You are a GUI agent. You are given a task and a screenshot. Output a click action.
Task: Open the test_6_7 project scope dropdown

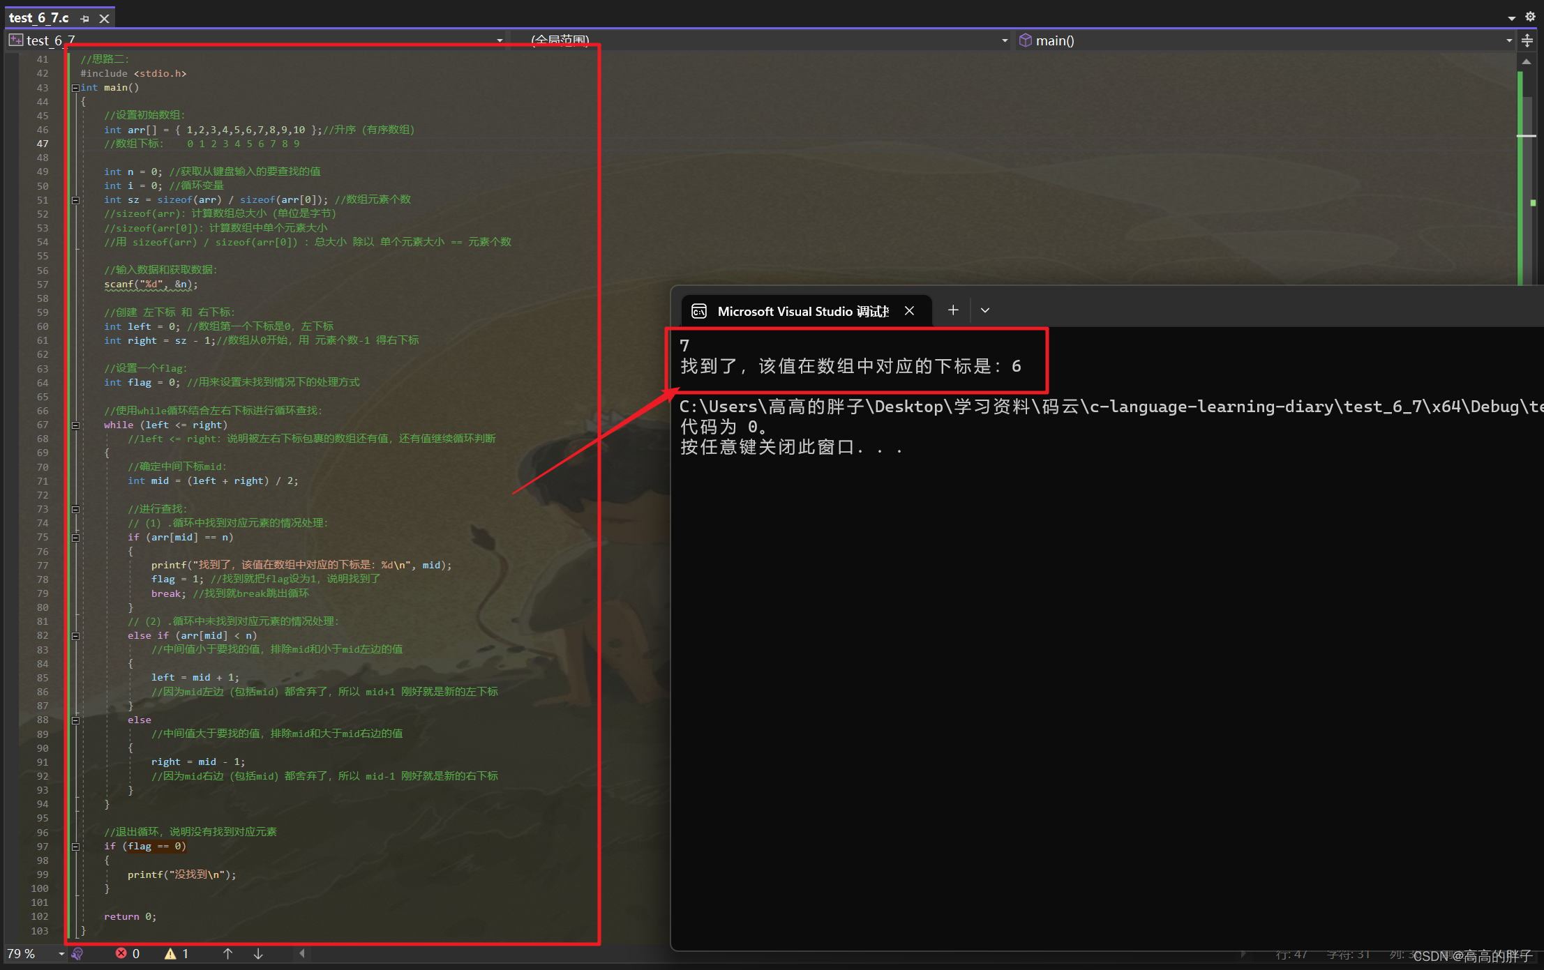[500, 40]
